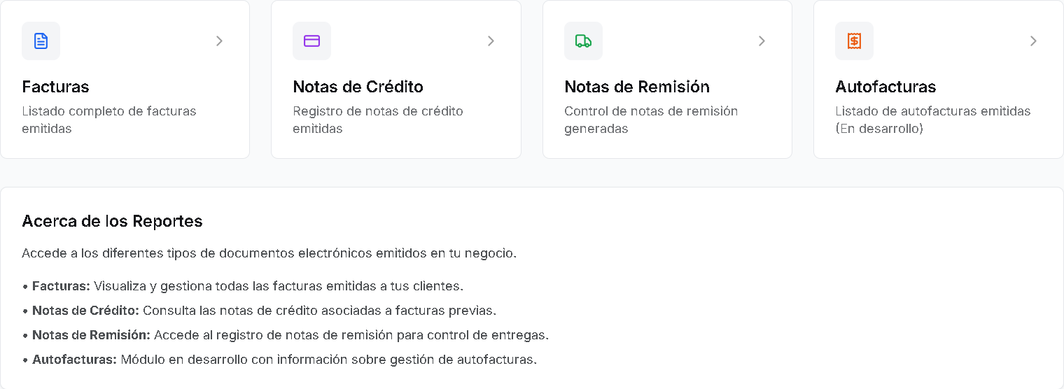Click the Notas de Remisión chevron arrow

762,41
